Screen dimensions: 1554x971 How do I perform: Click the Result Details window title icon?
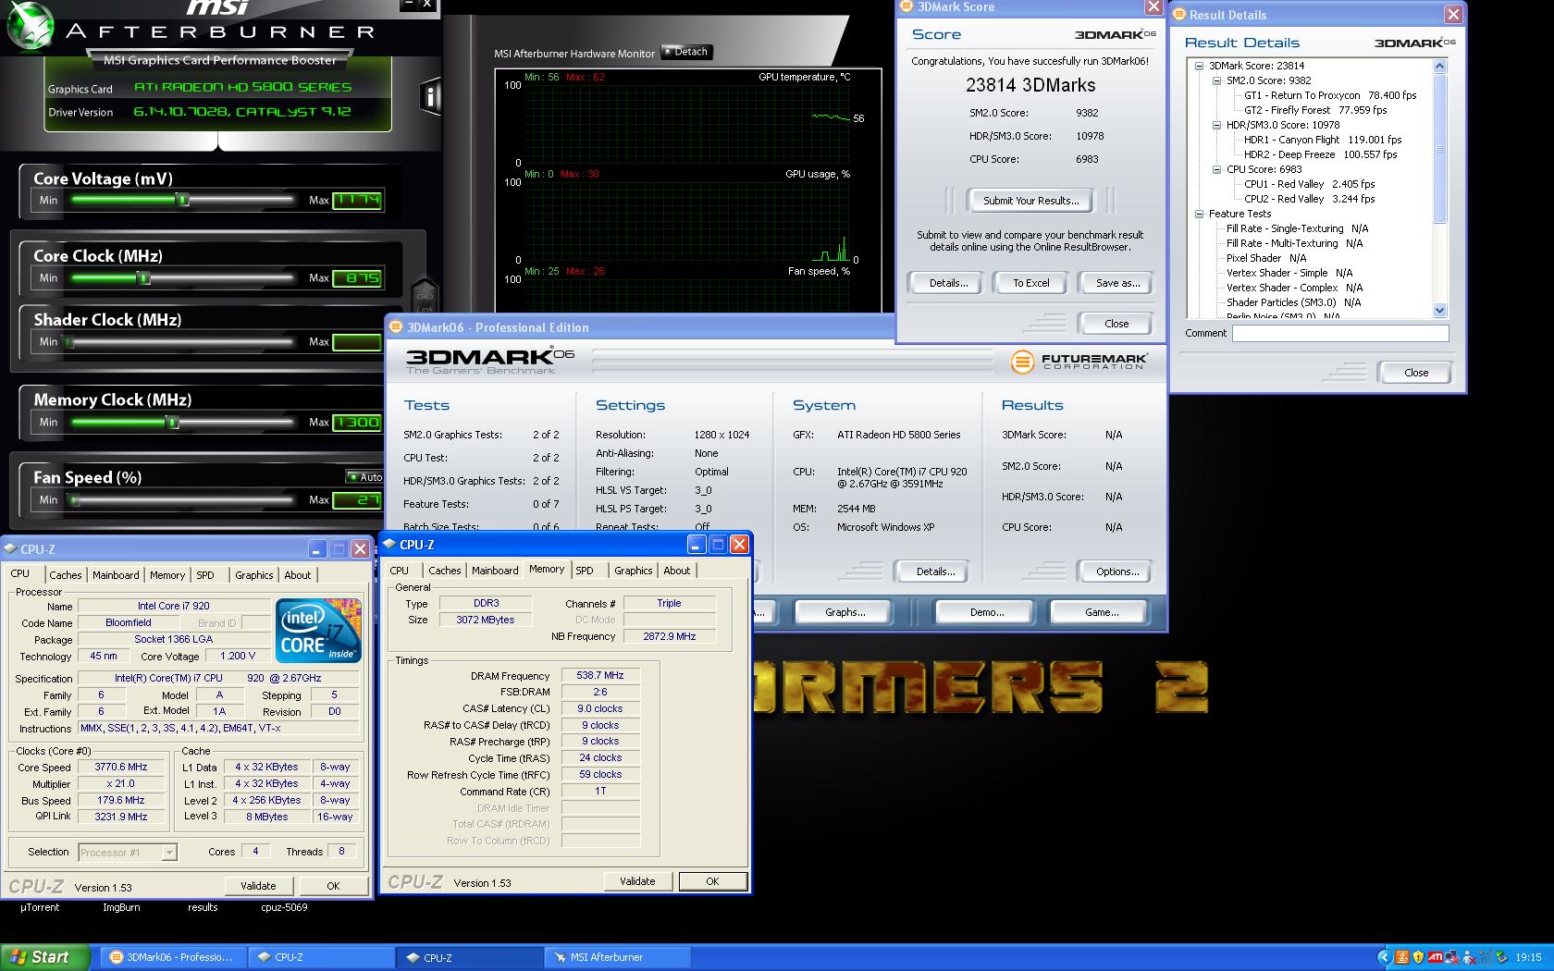[x=1179, y=14]
